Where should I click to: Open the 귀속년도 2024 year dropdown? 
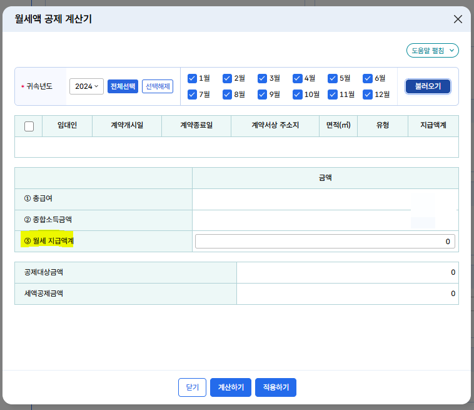(x=86, y=86)
